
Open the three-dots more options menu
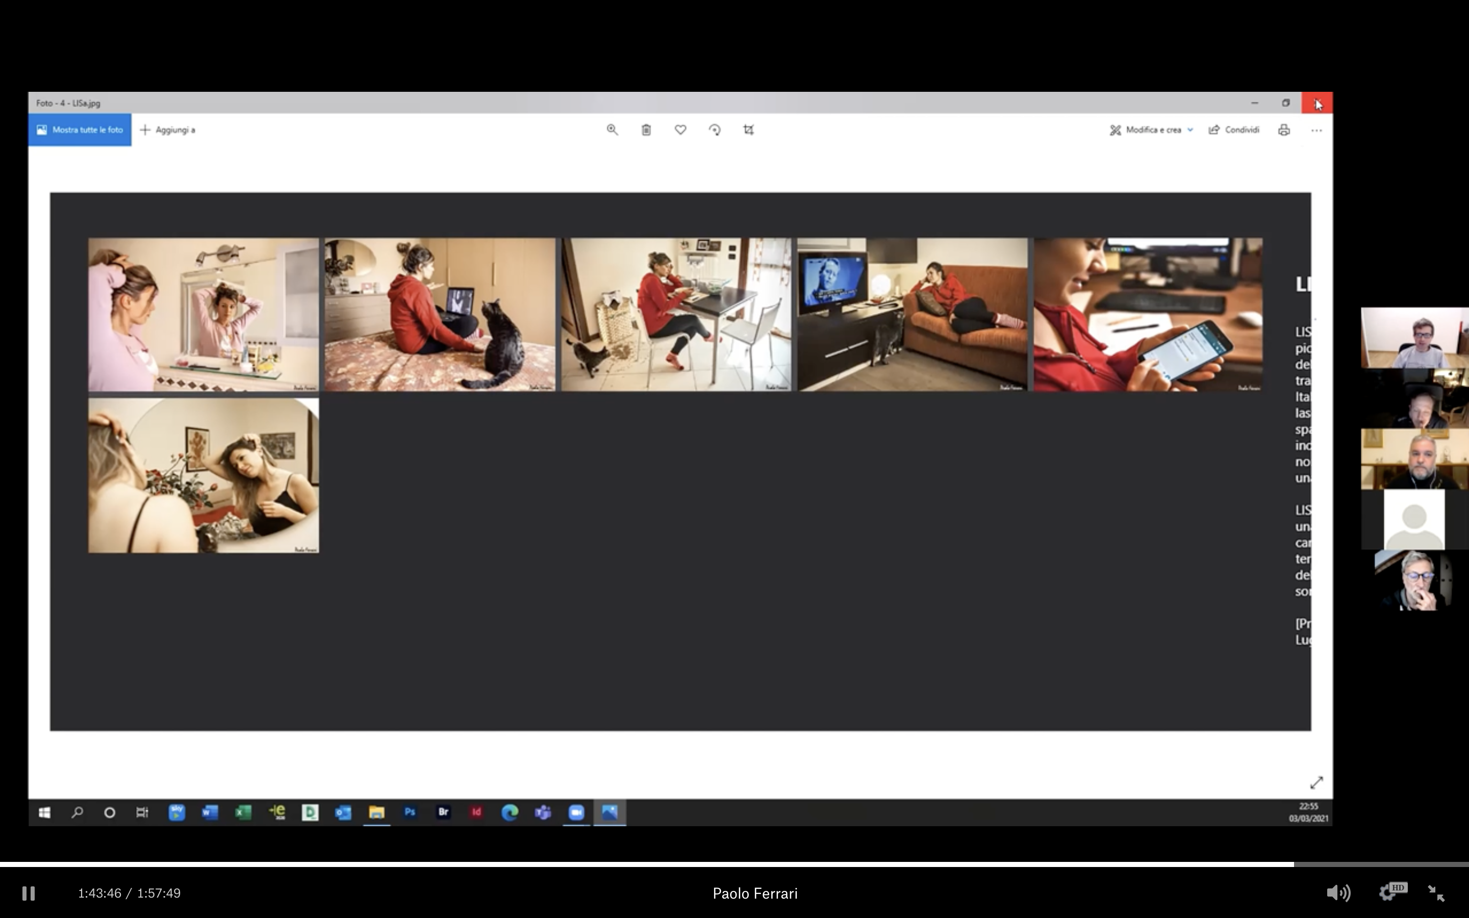coord(1316,130)
